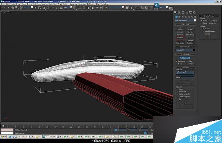Open the Layer Manager icon
The height and width of the screenshot is (143, 222).
point(137,8)
